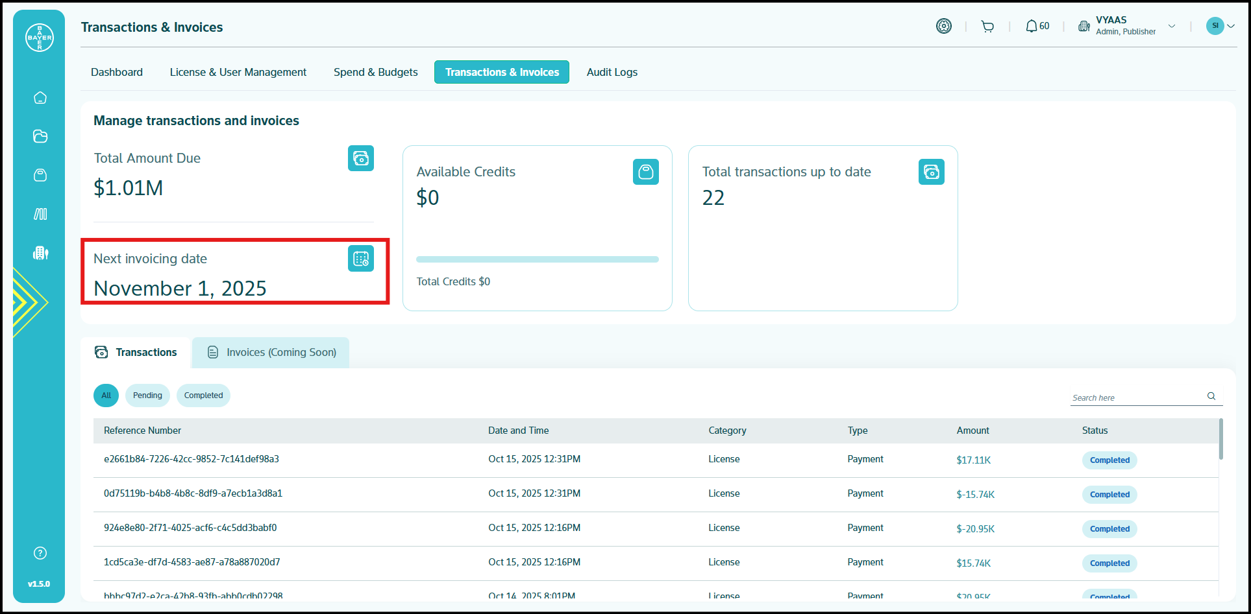The image size is (1251, 614).
Task: Click the Bayer logo in sidebar
Action: click(40, 38)
